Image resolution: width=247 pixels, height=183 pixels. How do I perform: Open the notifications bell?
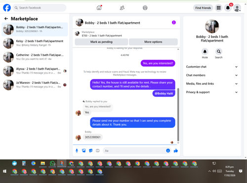[228, 8]
